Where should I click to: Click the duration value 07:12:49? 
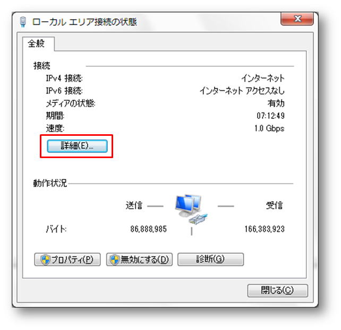(x=270, y=116)
